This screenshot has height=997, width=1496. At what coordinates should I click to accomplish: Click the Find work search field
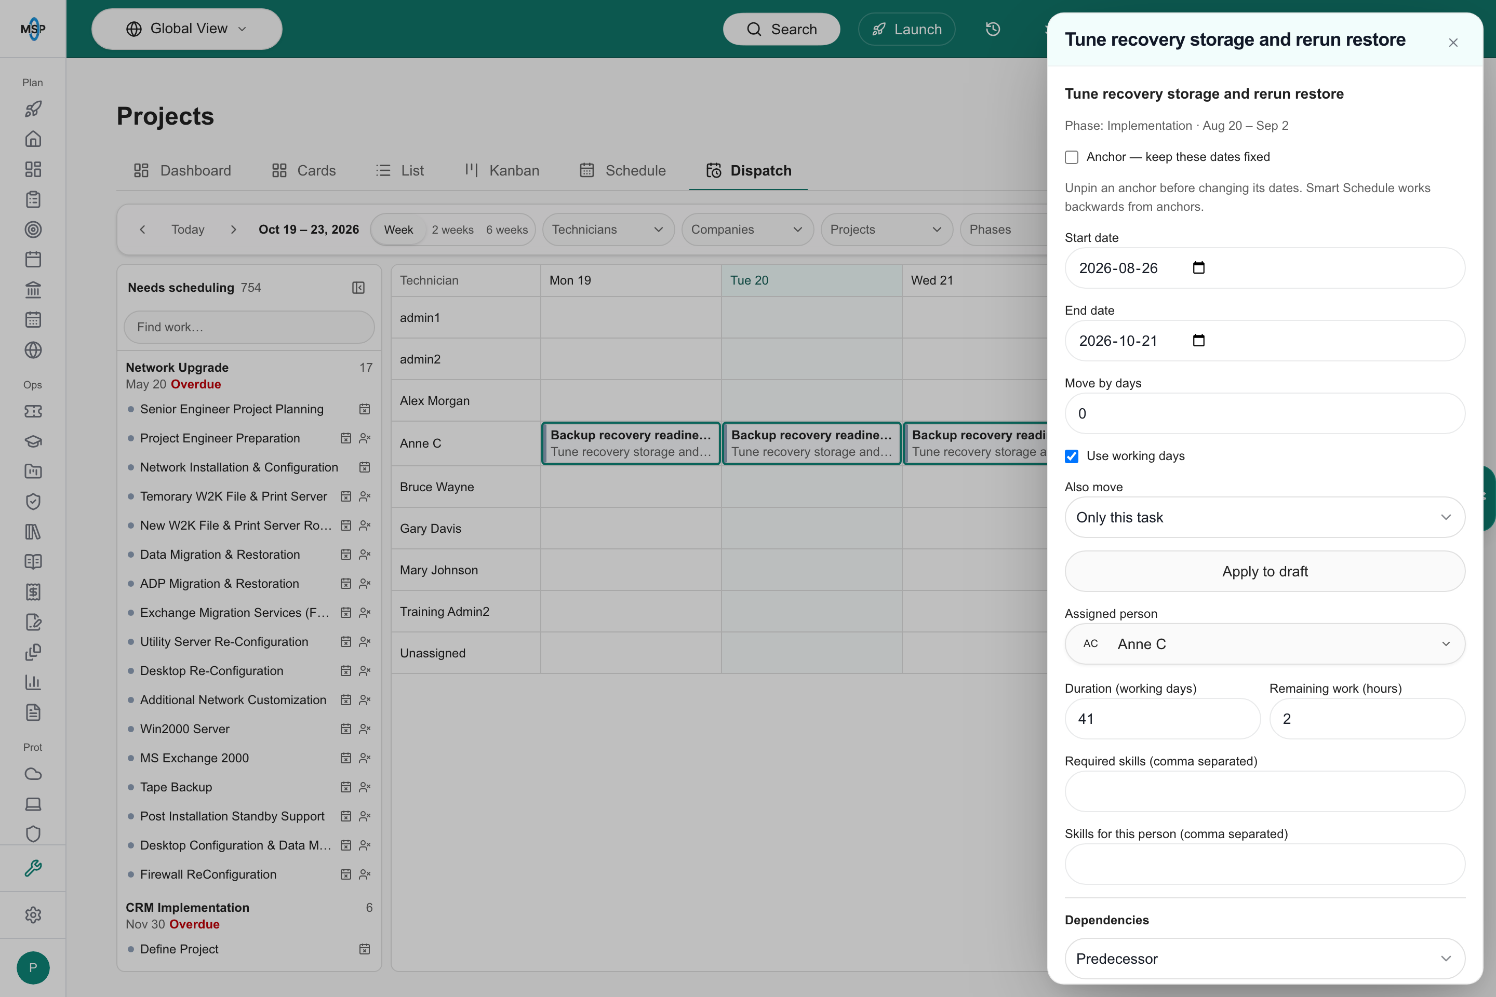click(249, 327)
